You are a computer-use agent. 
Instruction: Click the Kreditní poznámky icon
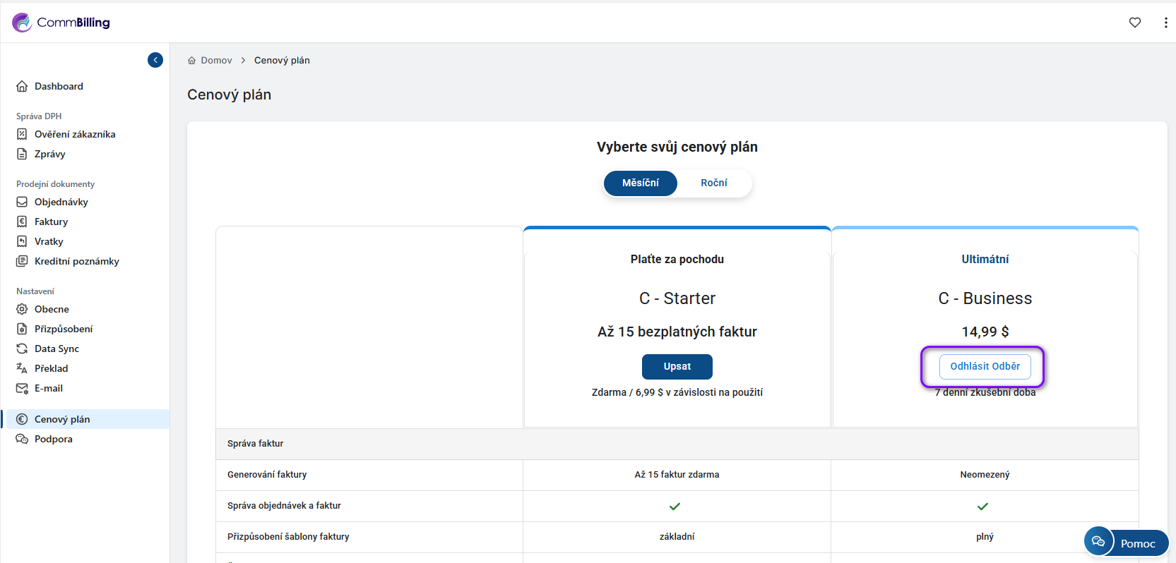(x=22, y=261)
